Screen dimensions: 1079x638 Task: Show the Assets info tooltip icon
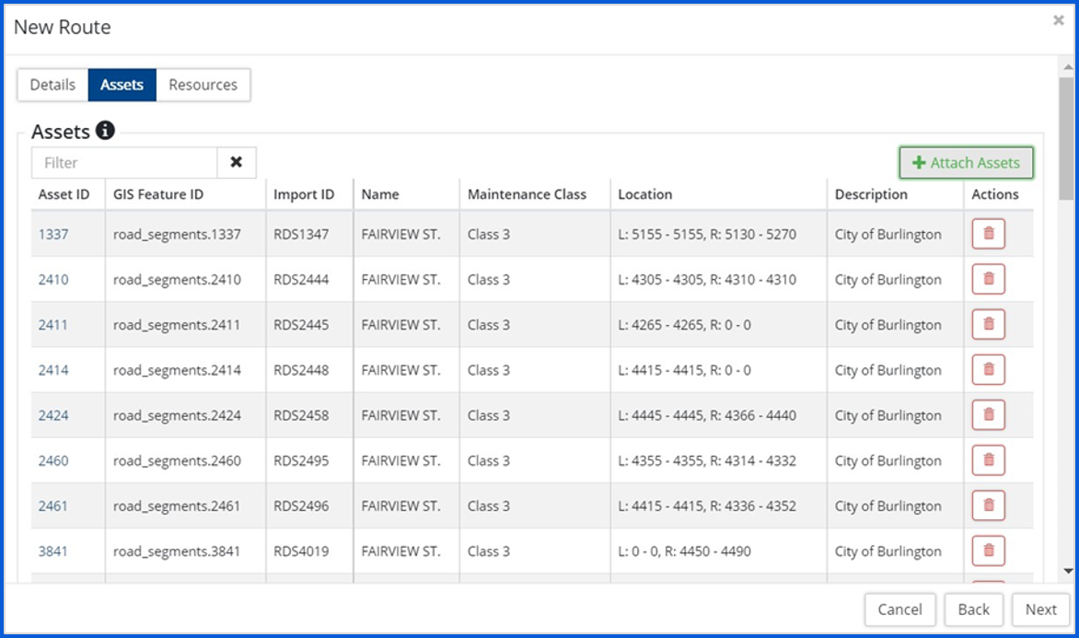105,131
